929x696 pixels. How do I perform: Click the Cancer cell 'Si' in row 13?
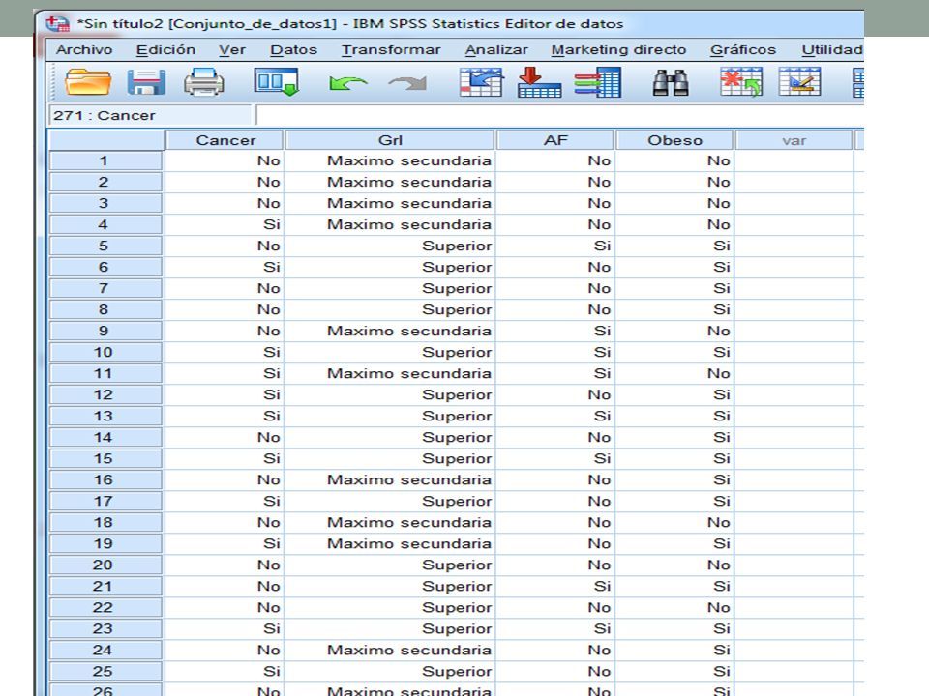click(225, 416)
